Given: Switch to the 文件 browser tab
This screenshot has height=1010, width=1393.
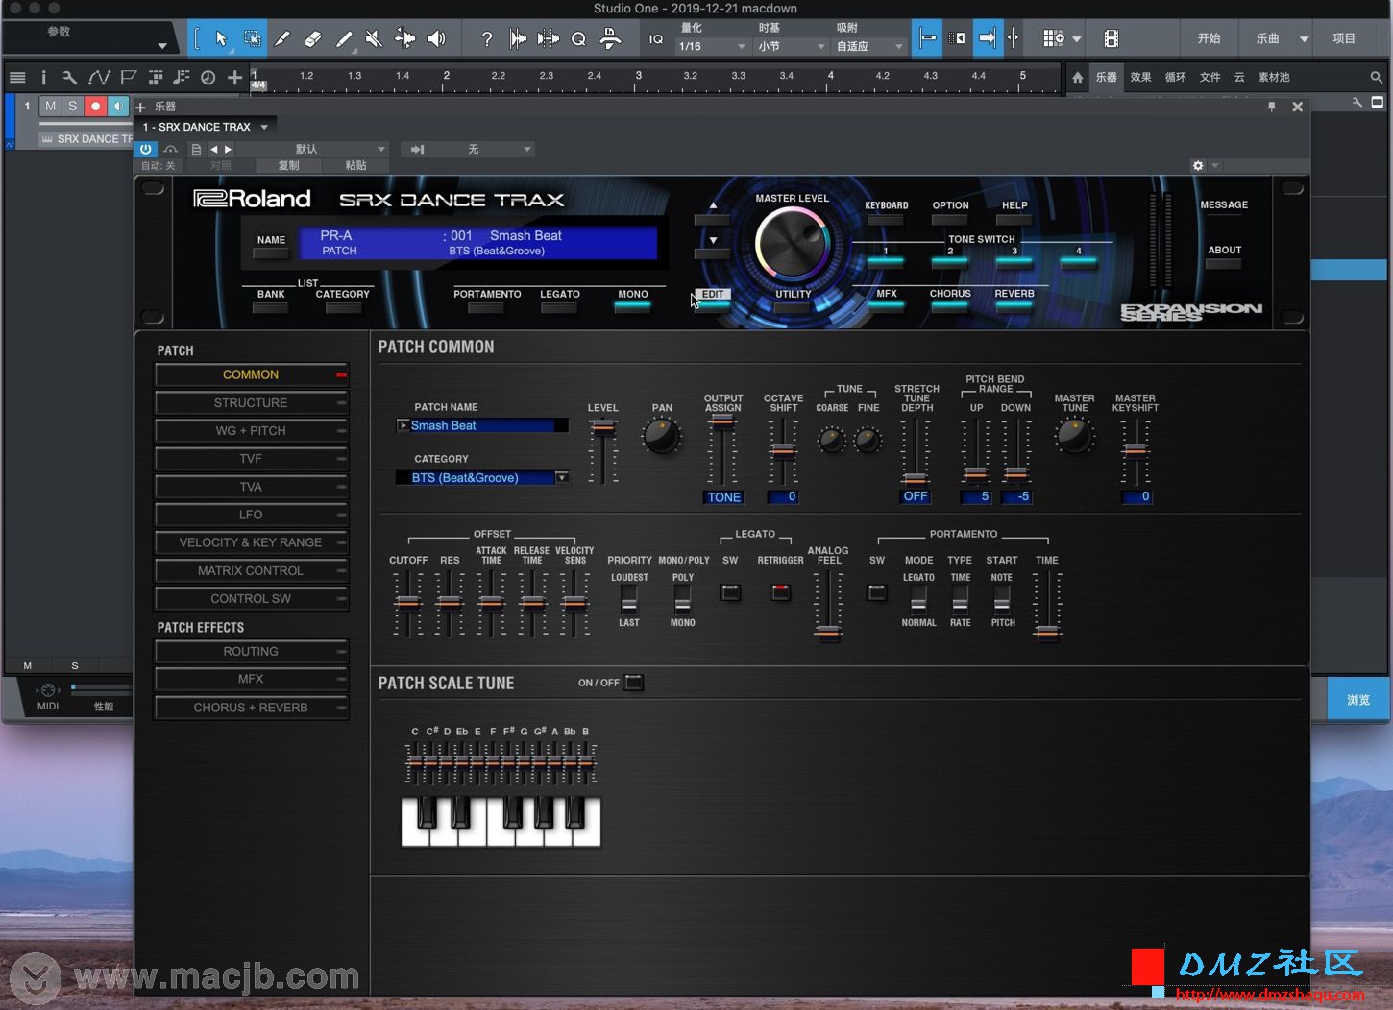Looking at the screenshot, I should [1210, 77].
